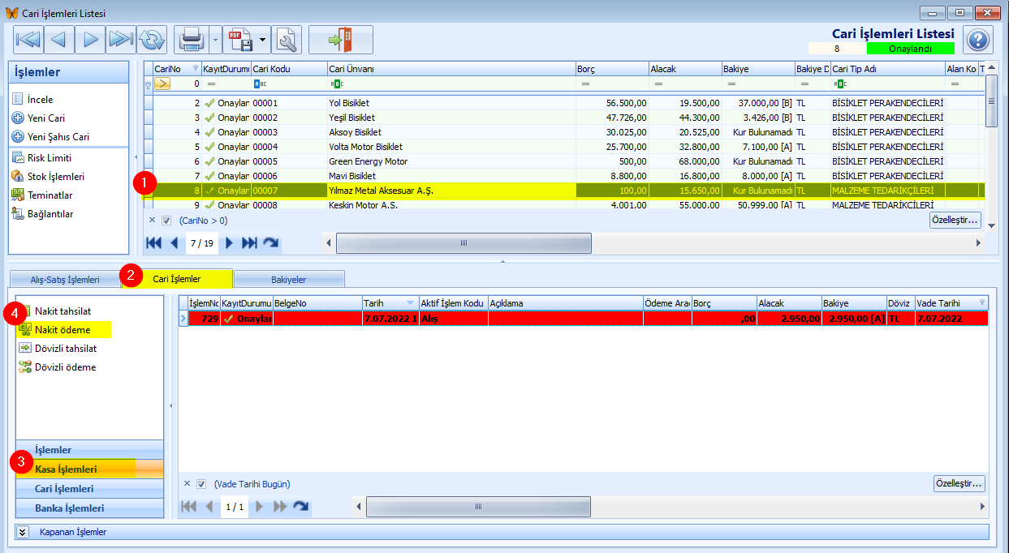This screenshot has height=553, width=1009.
Task: Click the İncele icon in İşlemler panel
Action: [19, 99]
